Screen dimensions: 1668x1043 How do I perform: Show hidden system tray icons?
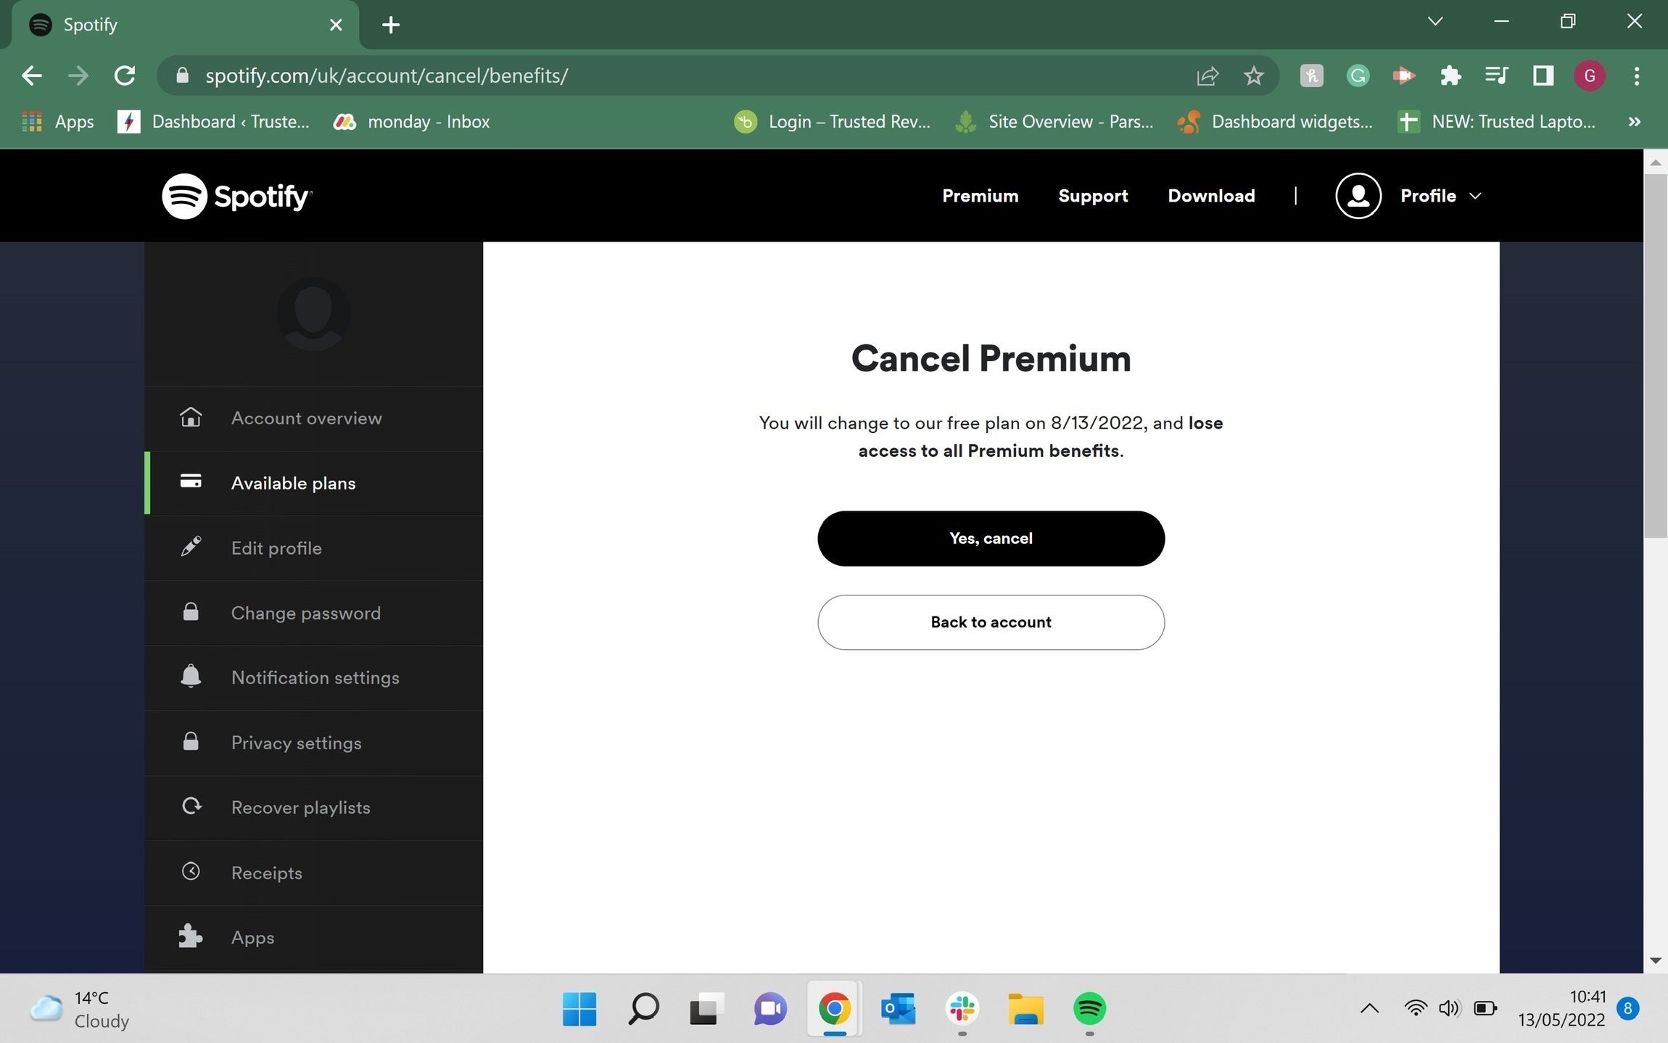point(1369,1008)
